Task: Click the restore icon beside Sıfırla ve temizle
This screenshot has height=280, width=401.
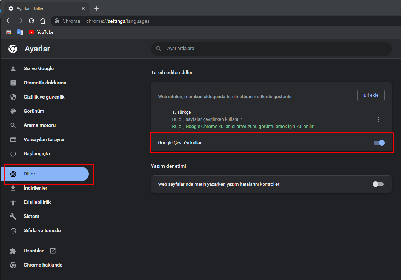Action: click(13, 231)
